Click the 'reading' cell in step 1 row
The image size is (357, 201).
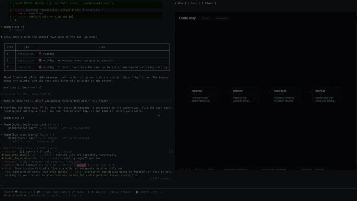pyautogui.click(x=49, y=54)
